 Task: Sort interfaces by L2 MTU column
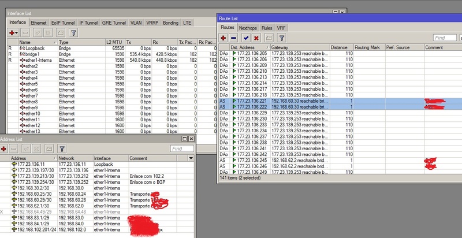tap(115, 42)
